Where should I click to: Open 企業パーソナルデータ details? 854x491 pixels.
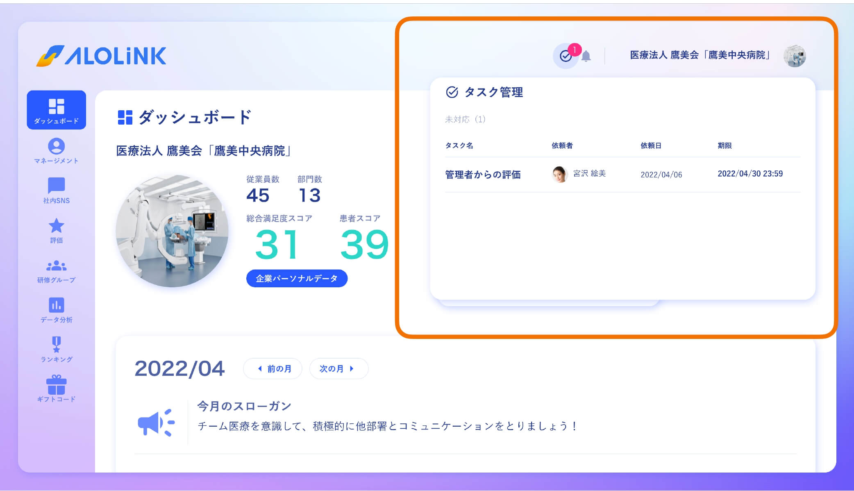point(296,278)
